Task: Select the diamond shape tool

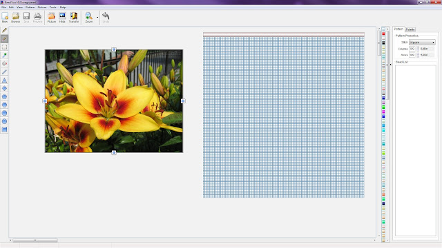Action: coord(4,88)
